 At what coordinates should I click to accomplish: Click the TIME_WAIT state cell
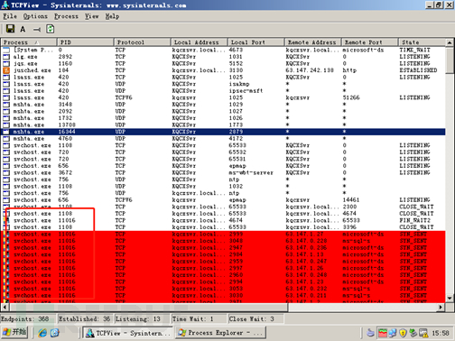click(415, 50)
